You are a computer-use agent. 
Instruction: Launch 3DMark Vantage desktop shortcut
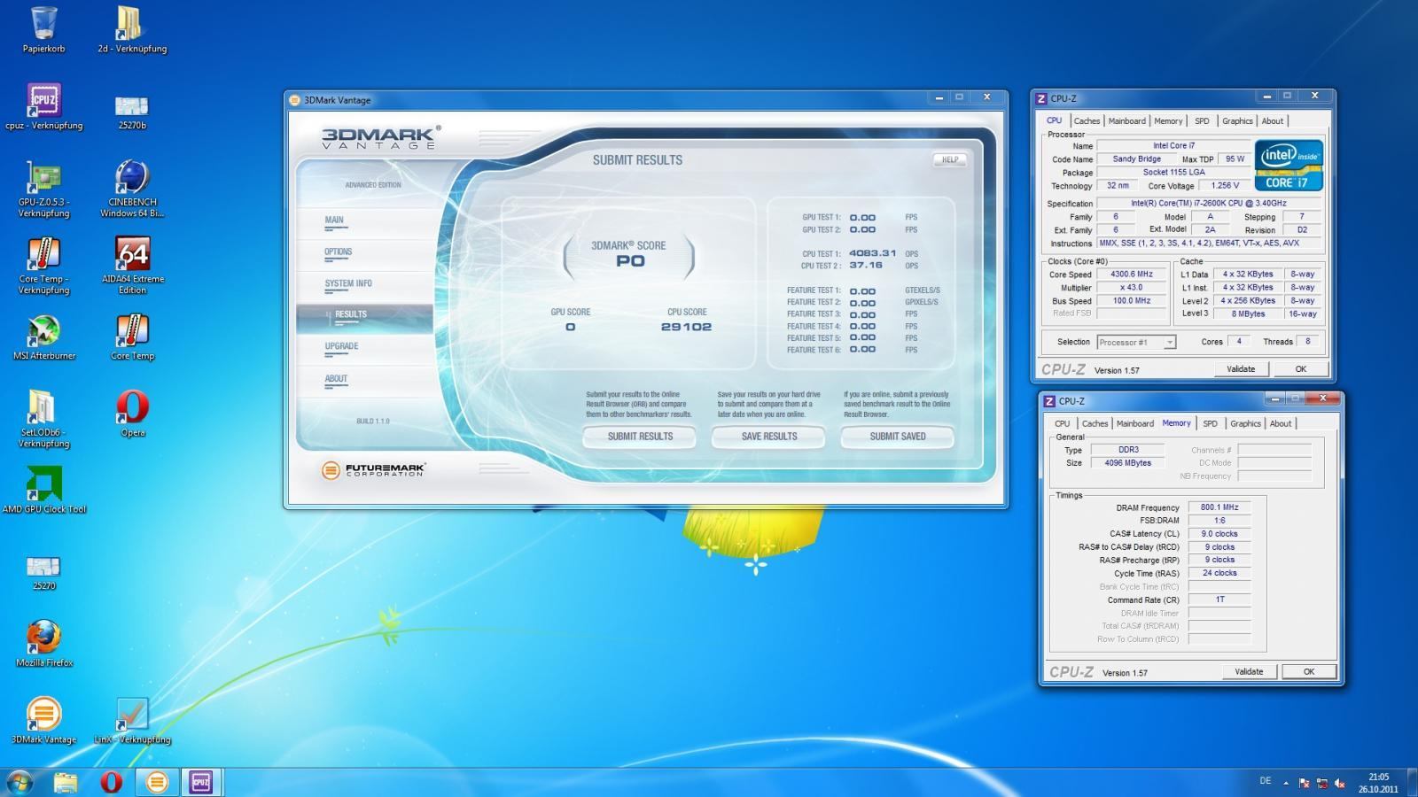point(43,721)
